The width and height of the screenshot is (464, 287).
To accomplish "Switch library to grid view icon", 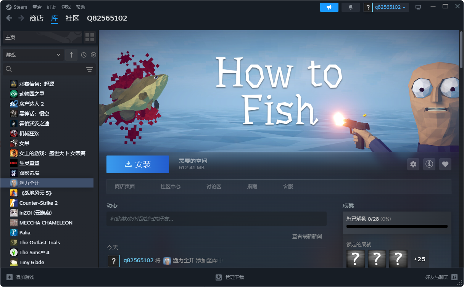I will [90, 37].
